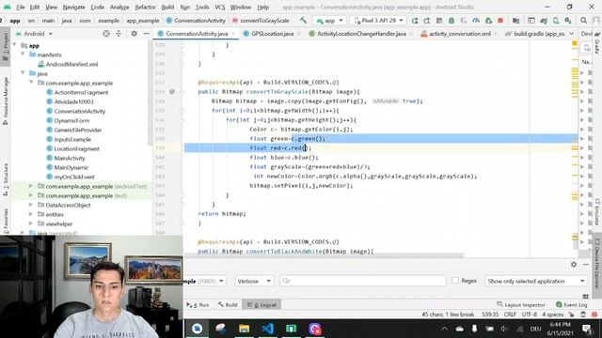Switch to activity_conversation.xml tab
Image resolution: width=602 pixels, height=338 pixels.
tap(460, 34)
